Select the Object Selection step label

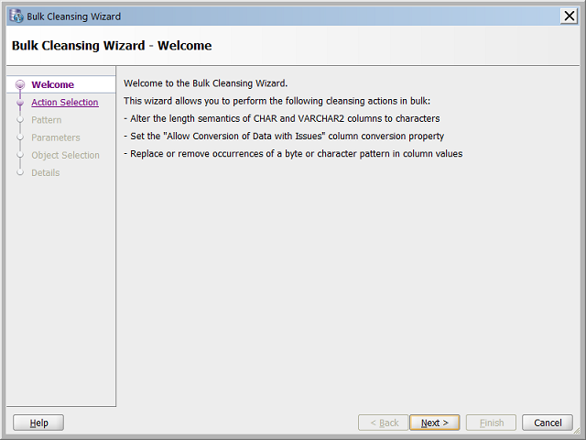[65, 155]
